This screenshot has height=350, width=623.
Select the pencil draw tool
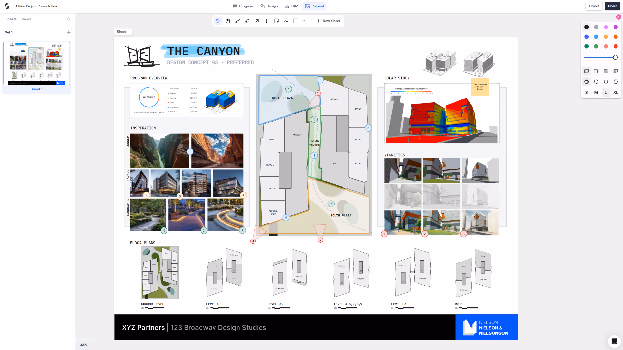coord(238,21)
